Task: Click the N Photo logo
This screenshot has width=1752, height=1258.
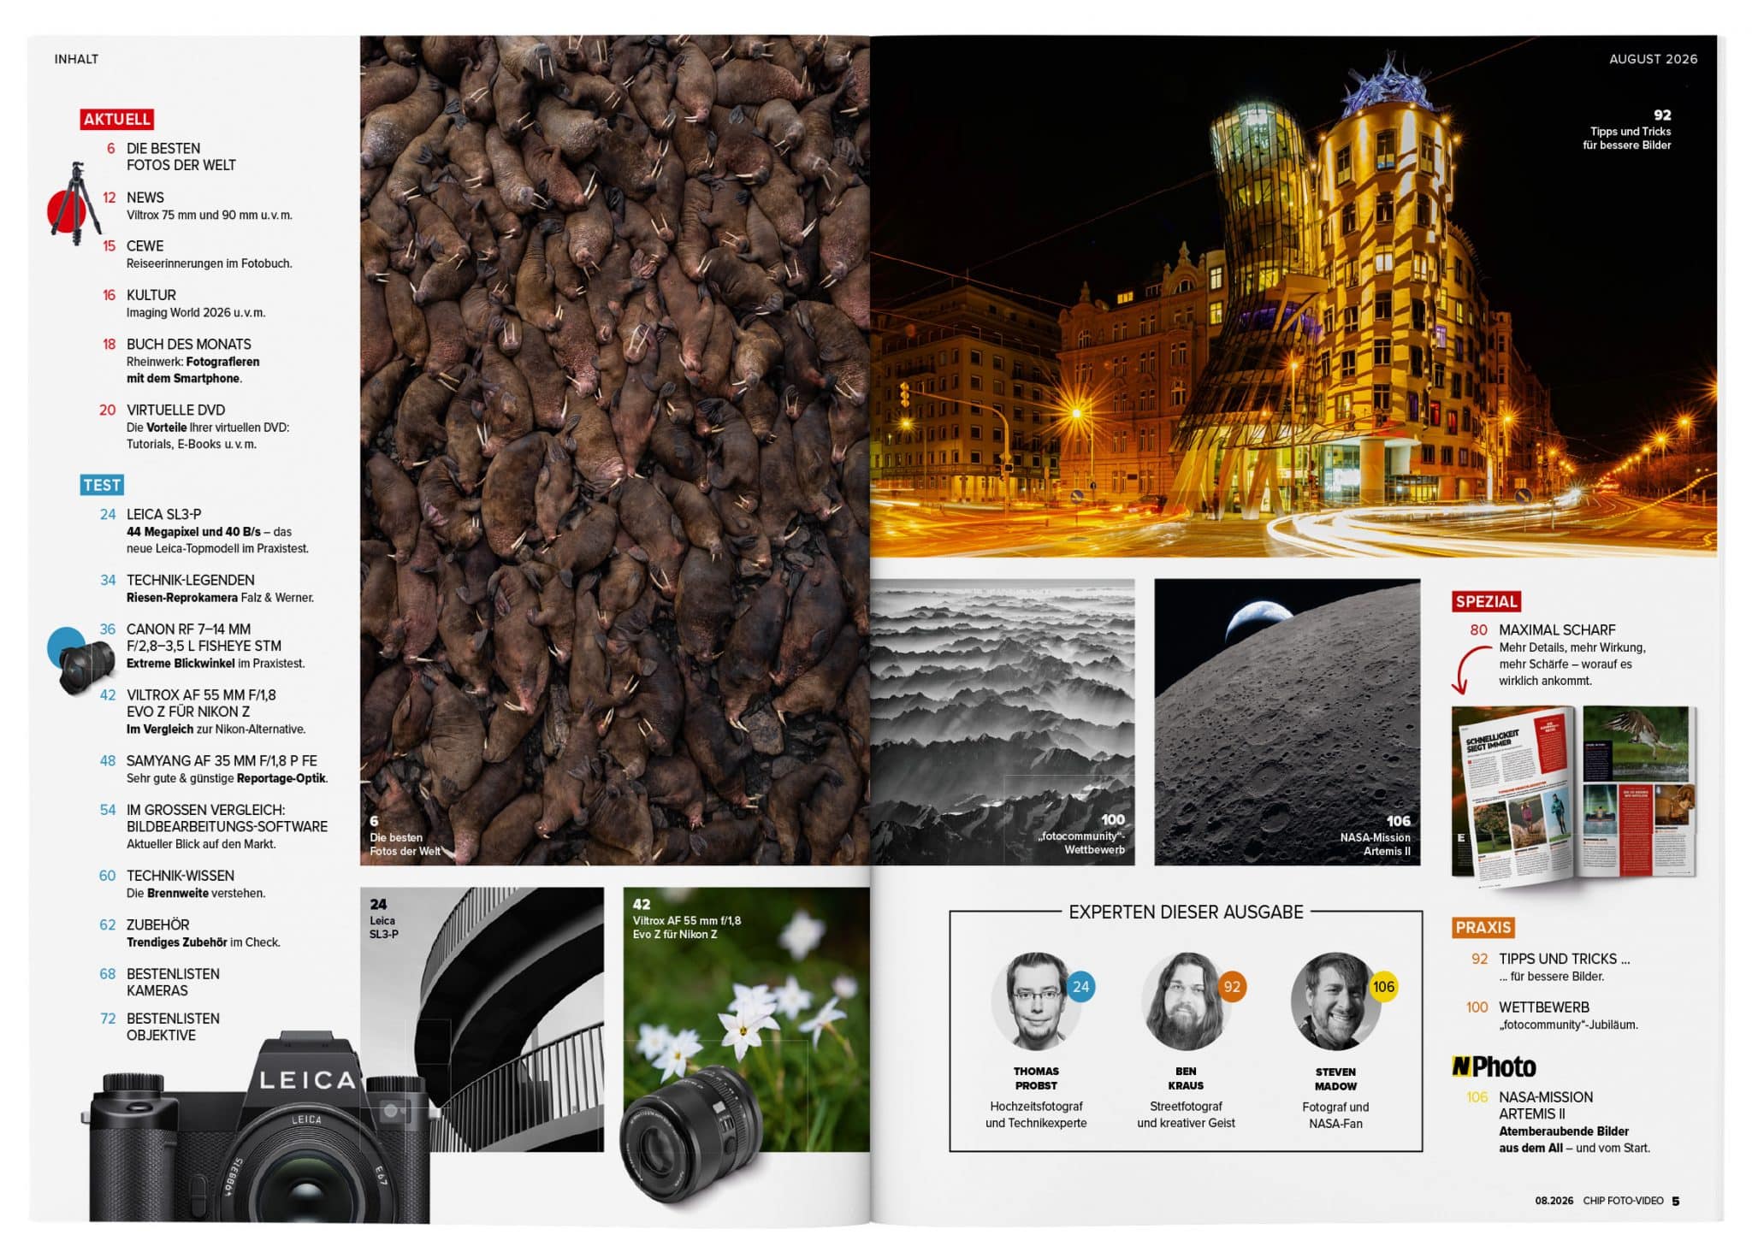Action: click(x=1494, y=1066)
